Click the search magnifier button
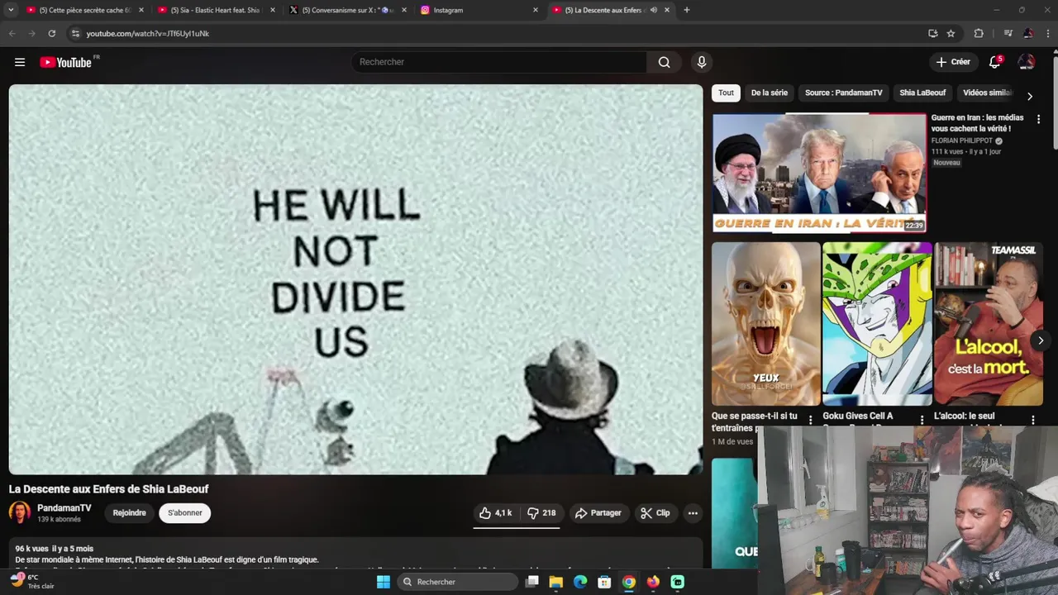The image size is (1058, 595). tap(664, 62)
